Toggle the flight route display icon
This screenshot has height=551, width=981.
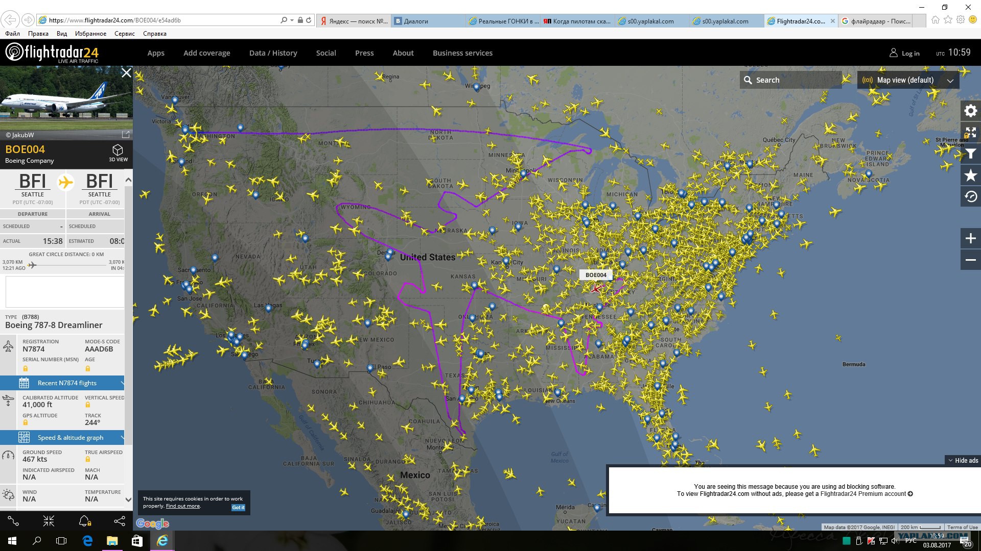point(13,521)
